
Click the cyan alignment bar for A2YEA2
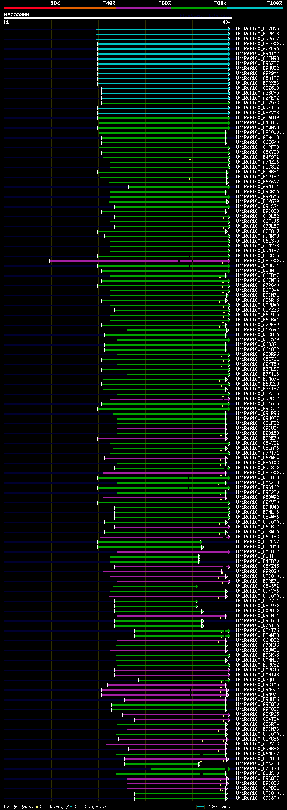pos(165,98)
